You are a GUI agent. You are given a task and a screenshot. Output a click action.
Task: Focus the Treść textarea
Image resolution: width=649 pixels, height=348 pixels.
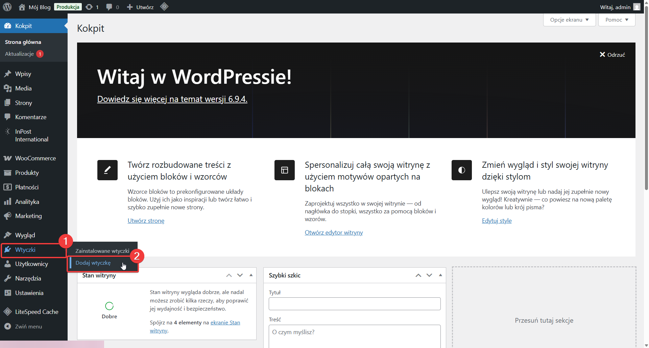[355, 337]
